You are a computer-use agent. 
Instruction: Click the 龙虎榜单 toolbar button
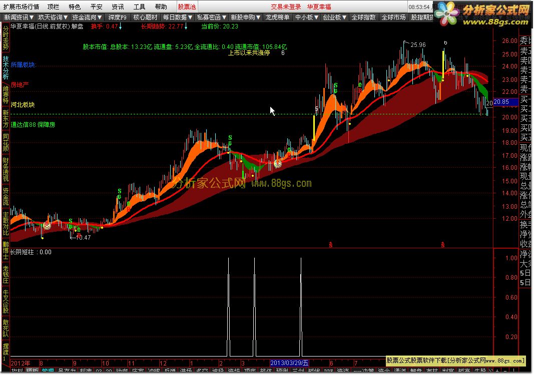[277, 17]
